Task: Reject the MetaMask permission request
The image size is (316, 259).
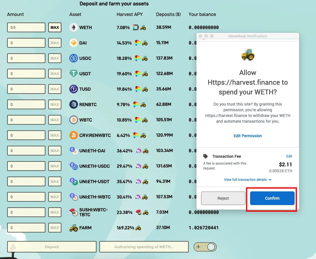Action: (223, 198)
